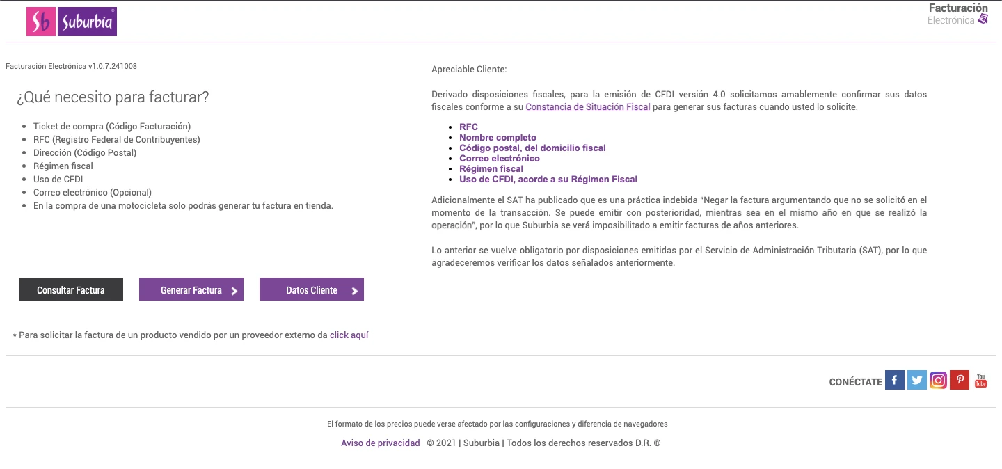The width and height of the screenshot is (1002, 469).
Task: Open Suburbia's Facebook page icon
Action: [895, 380]
